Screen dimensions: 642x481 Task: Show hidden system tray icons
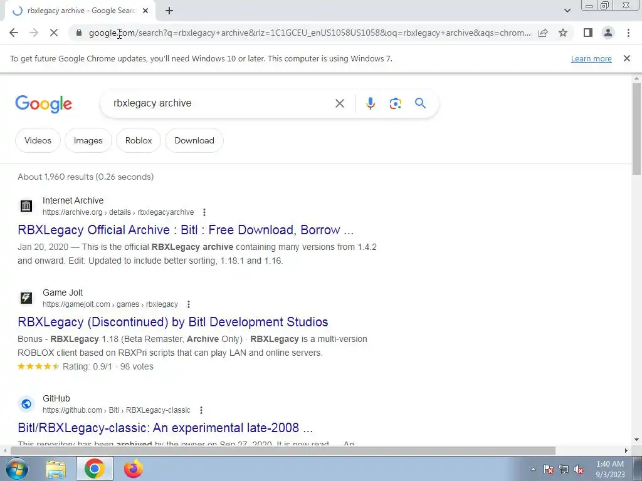click(533, 470)
